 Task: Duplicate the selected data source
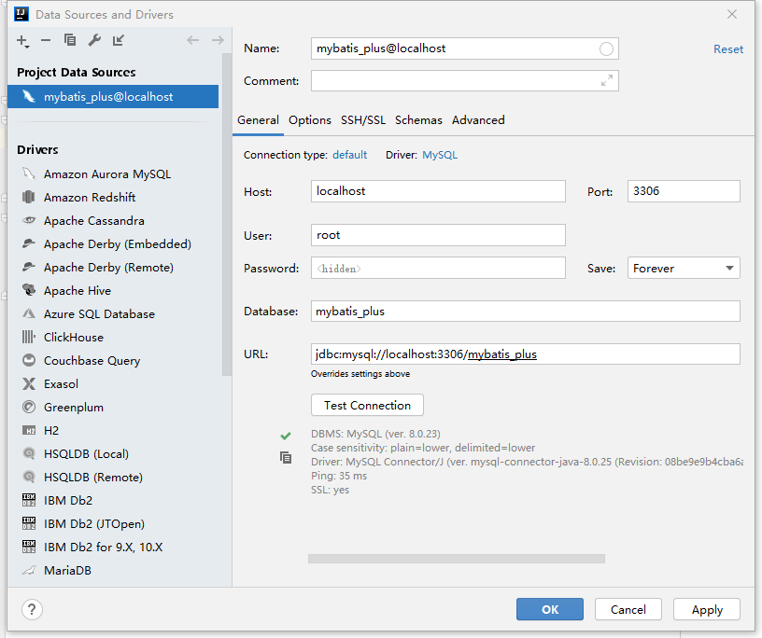tap(70, 40)
